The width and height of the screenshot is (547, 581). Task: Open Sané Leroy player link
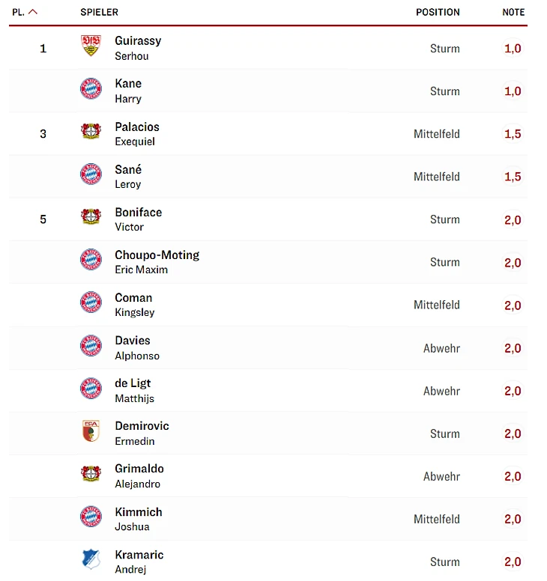tap(128, 177)
